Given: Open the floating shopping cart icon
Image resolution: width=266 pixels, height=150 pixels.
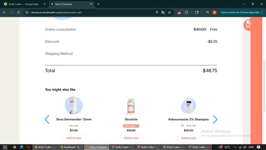Looking at the screenshot, I should [248, 25].
